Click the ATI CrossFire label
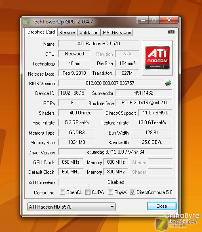This screenshot has height=232, width=202. [42, 183]
